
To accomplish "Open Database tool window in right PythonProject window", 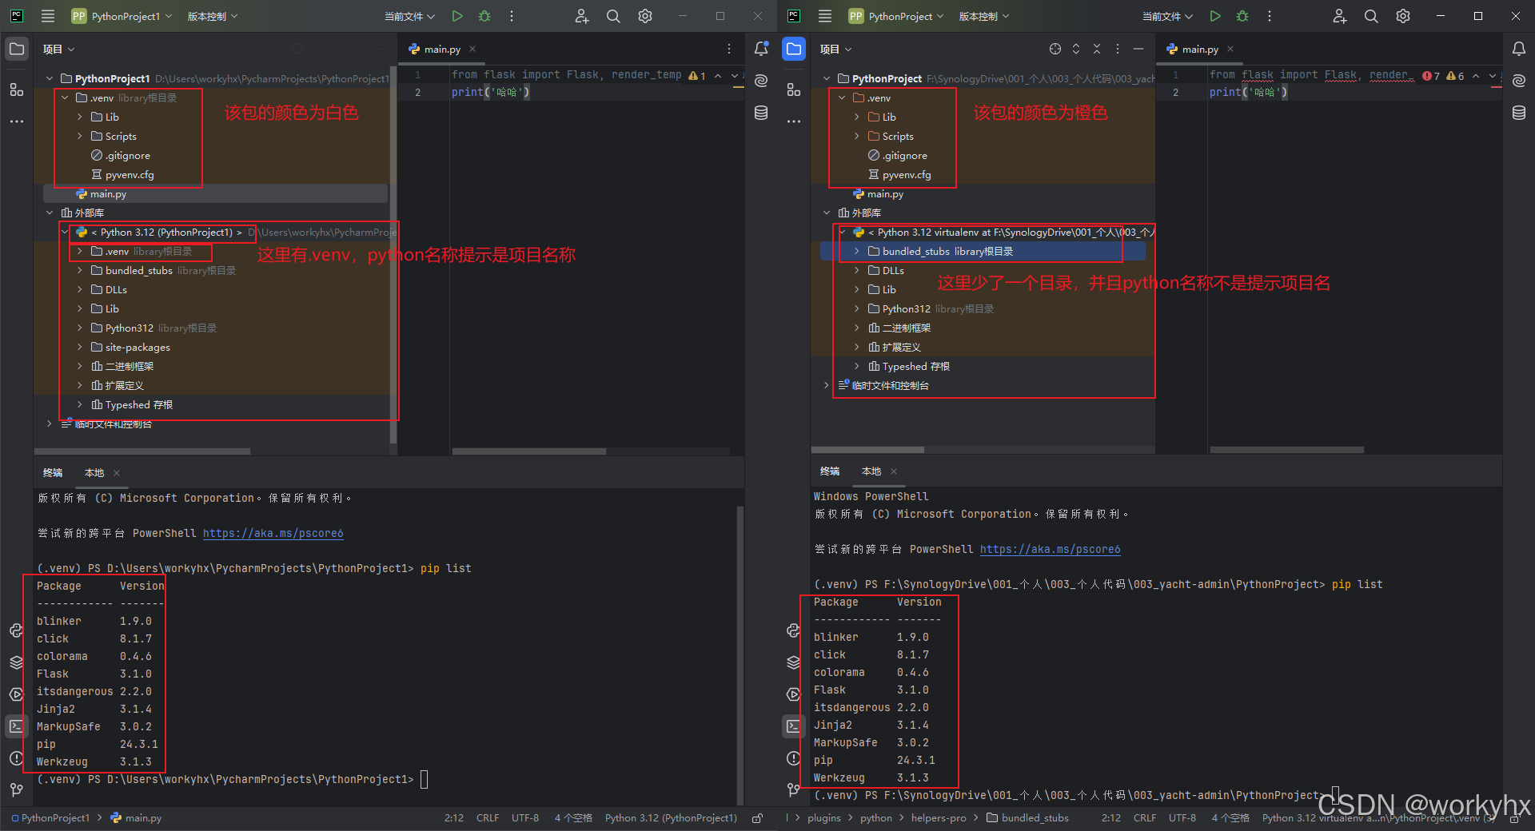I will 1519,113.
